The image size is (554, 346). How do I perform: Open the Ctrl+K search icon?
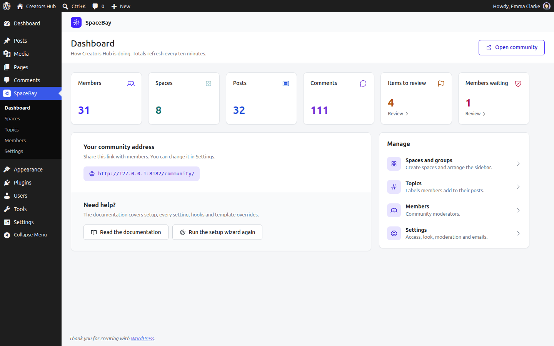[x=65, y=6]
